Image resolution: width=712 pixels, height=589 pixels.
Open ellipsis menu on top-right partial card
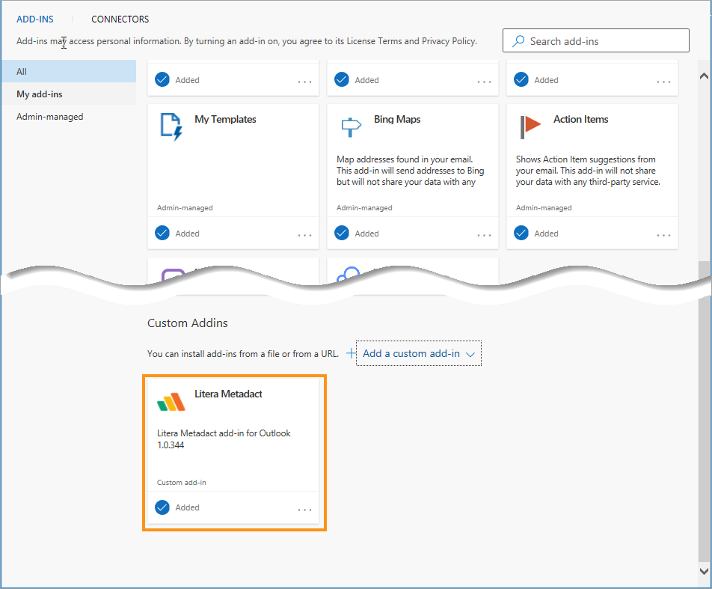pos(663,82)
